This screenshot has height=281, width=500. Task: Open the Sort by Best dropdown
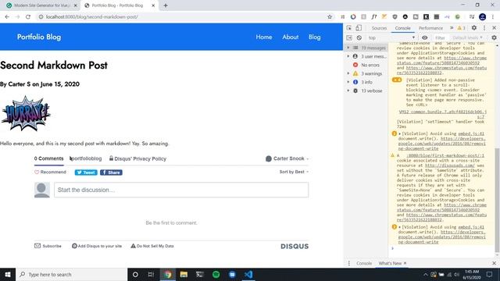pos(294,172)
